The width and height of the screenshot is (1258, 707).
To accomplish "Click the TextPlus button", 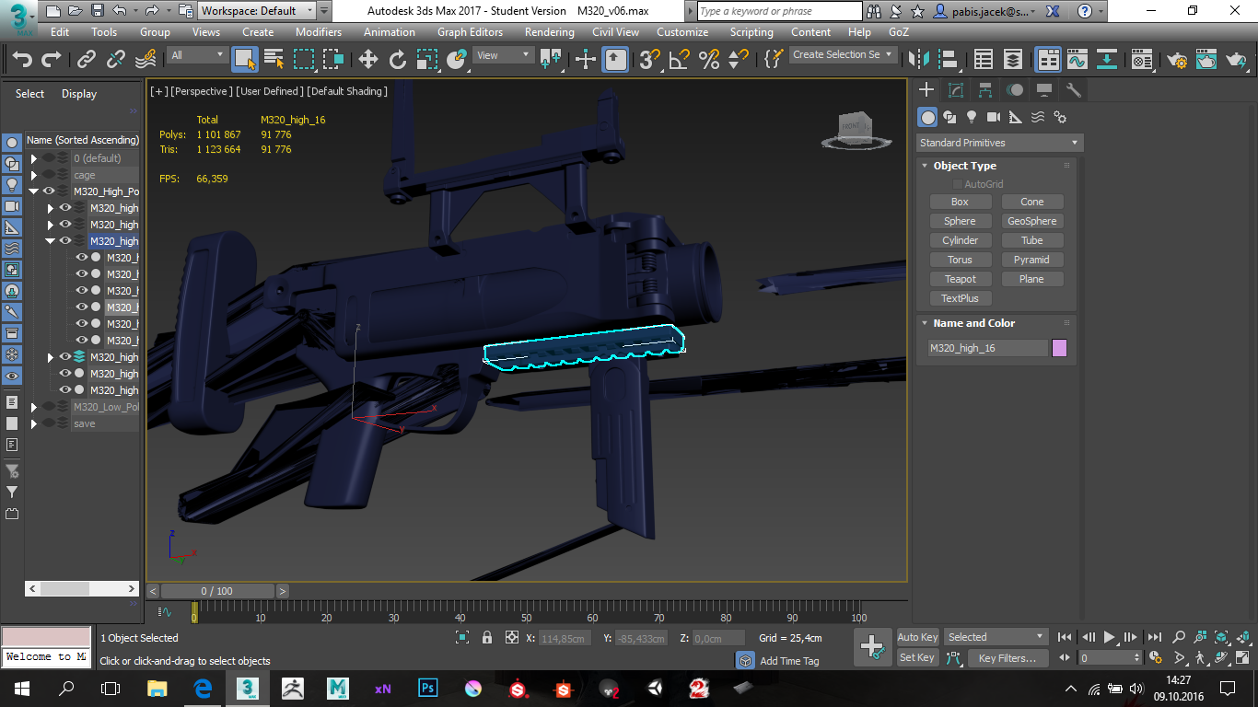I will tap(960, 298).
